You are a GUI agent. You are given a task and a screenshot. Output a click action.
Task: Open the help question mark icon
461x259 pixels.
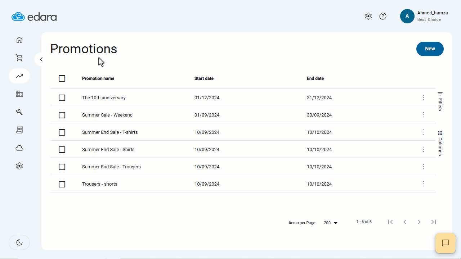click(x=383, y=16)
